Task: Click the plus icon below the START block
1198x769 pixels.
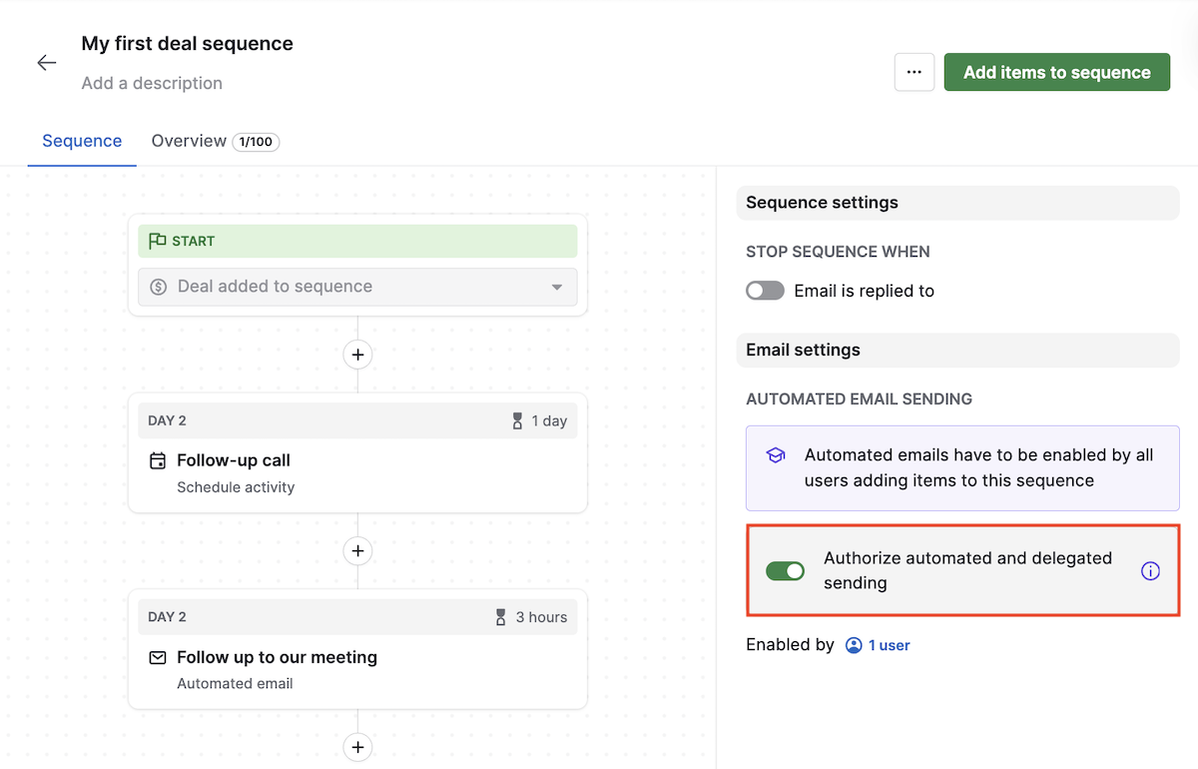Action: tap(357, 355)
